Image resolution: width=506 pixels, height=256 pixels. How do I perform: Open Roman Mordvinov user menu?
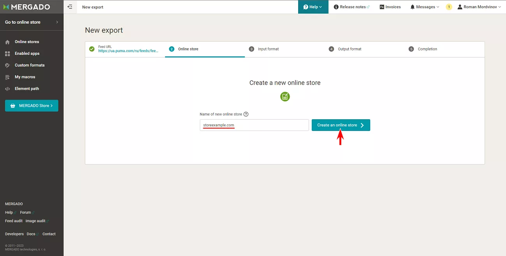pos(479,7)
